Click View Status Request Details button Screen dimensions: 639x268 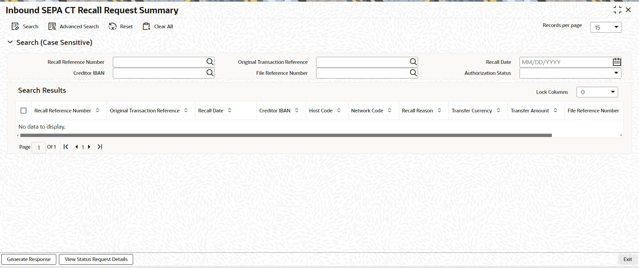click(96, 259)
